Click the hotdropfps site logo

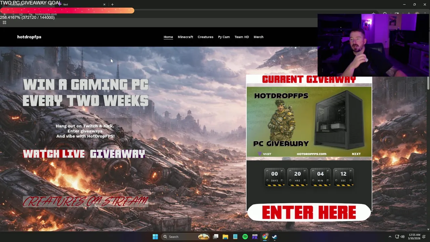[29, 37]
